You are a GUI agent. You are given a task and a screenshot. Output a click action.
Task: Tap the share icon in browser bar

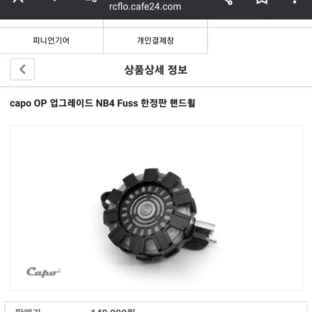(229, 1)
